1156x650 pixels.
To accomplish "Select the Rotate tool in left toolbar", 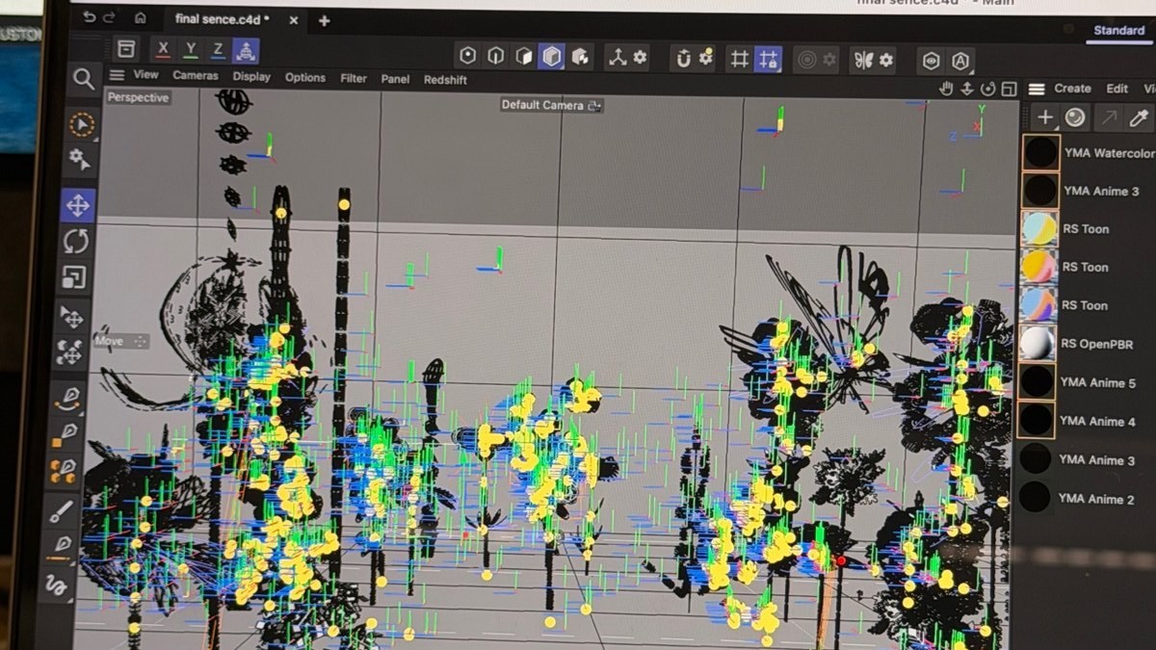I will (76, 241).
